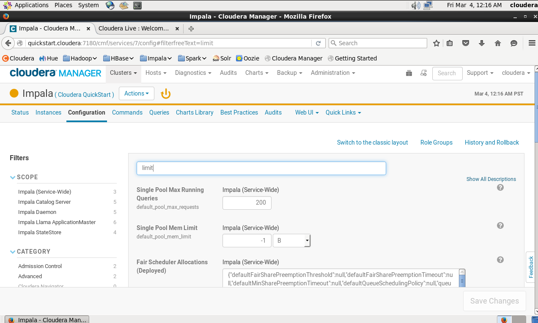Open the Quick Links dropdown
538x323 pixels.
[x=343, y=112]
